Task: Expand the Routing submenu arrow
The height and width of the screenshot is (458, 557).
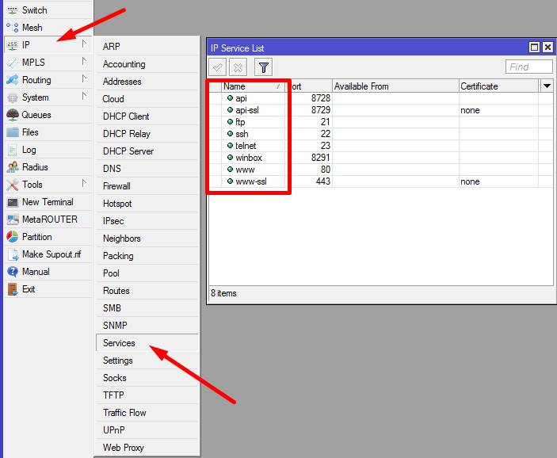Action: 84,80
